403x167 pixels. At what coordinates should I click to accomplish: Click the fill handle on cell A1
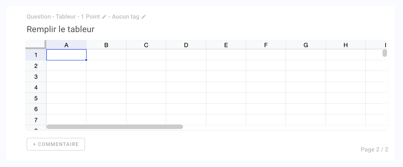point(86,60)
